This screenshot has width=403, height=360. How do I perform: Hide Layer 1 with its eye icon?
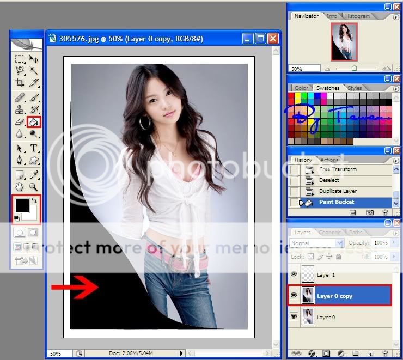point(294,275)
